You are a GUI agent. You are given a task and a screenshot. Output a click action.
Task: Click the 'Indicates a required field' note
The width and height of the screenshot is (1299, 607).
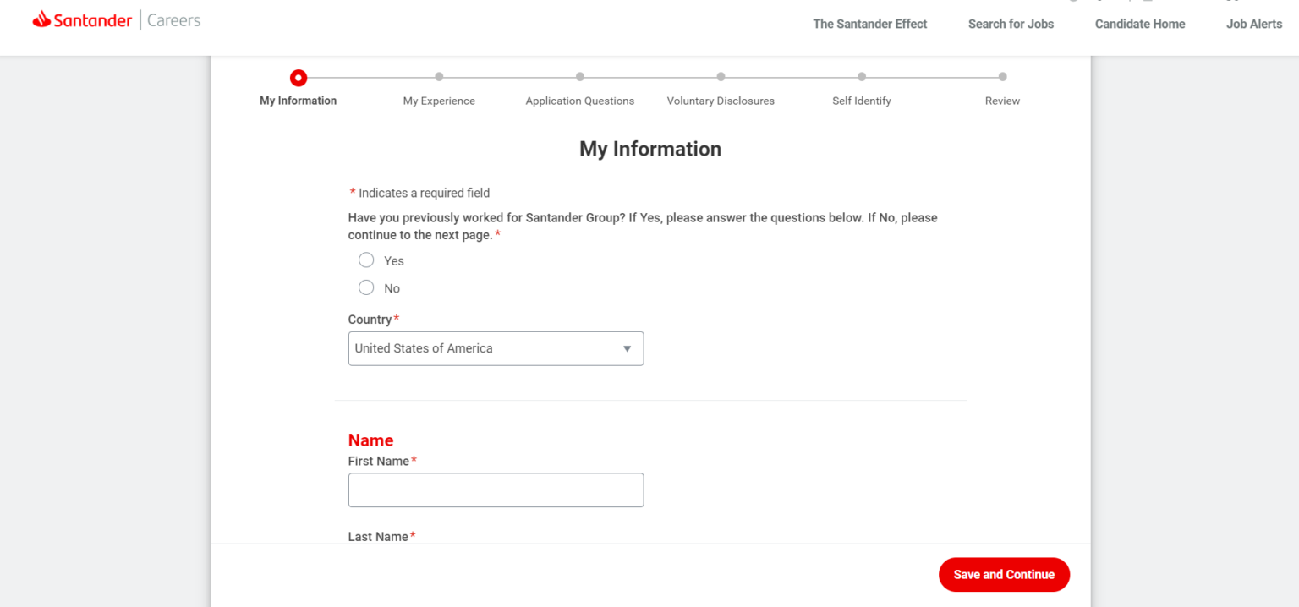click(419, 193)
